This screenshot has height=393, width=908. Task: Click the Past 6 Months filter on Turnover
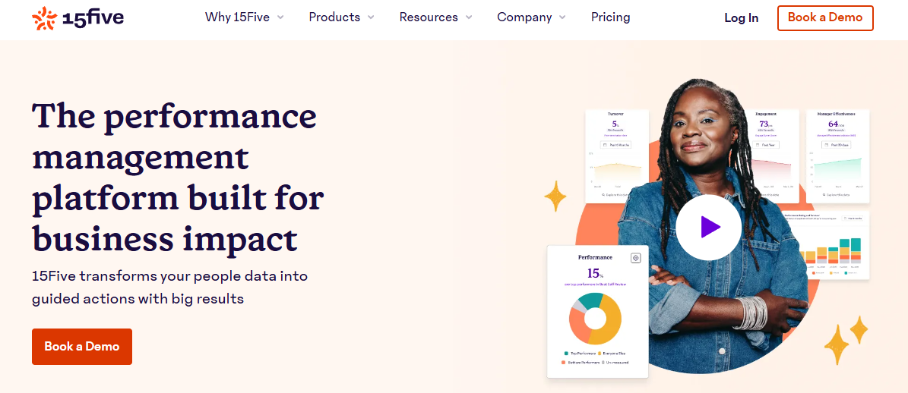pos(616,144)
